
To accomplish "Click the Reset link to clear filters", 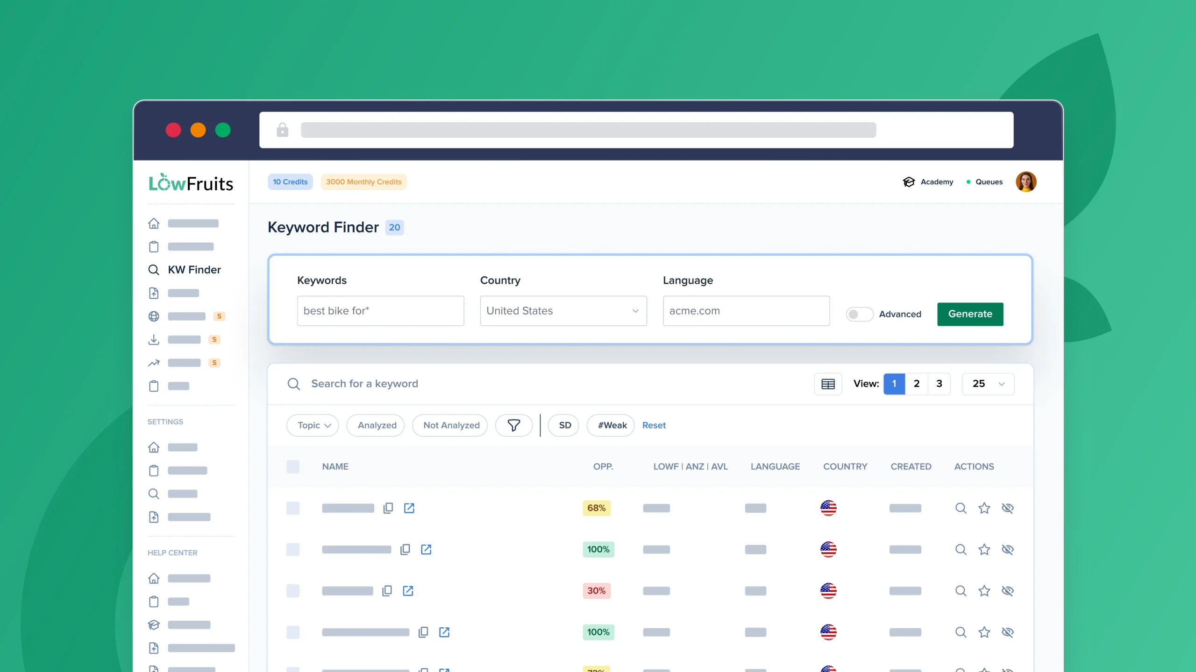I will tap(654, 425).
